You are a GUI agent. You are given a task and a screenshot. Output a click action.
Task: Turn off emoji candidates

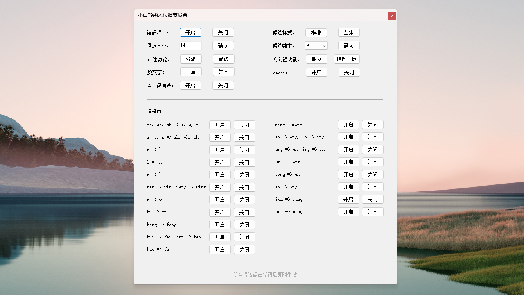(349, 72)
